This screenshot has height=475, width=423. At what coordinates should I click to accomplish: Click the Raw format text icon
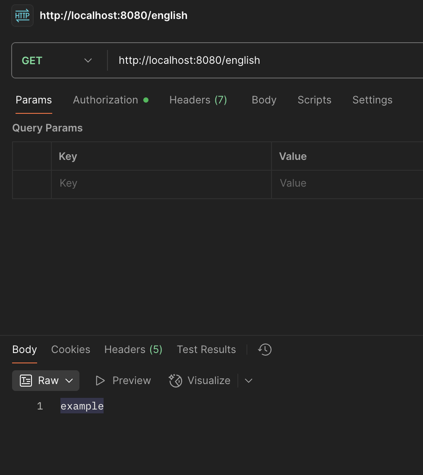click(26, 381)
